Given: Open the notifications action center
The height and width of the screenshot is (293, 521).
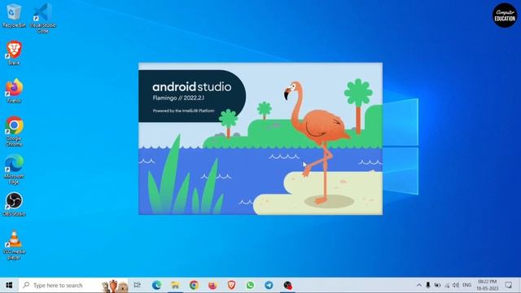Looking at the screenshot, I should coord(508,285).
